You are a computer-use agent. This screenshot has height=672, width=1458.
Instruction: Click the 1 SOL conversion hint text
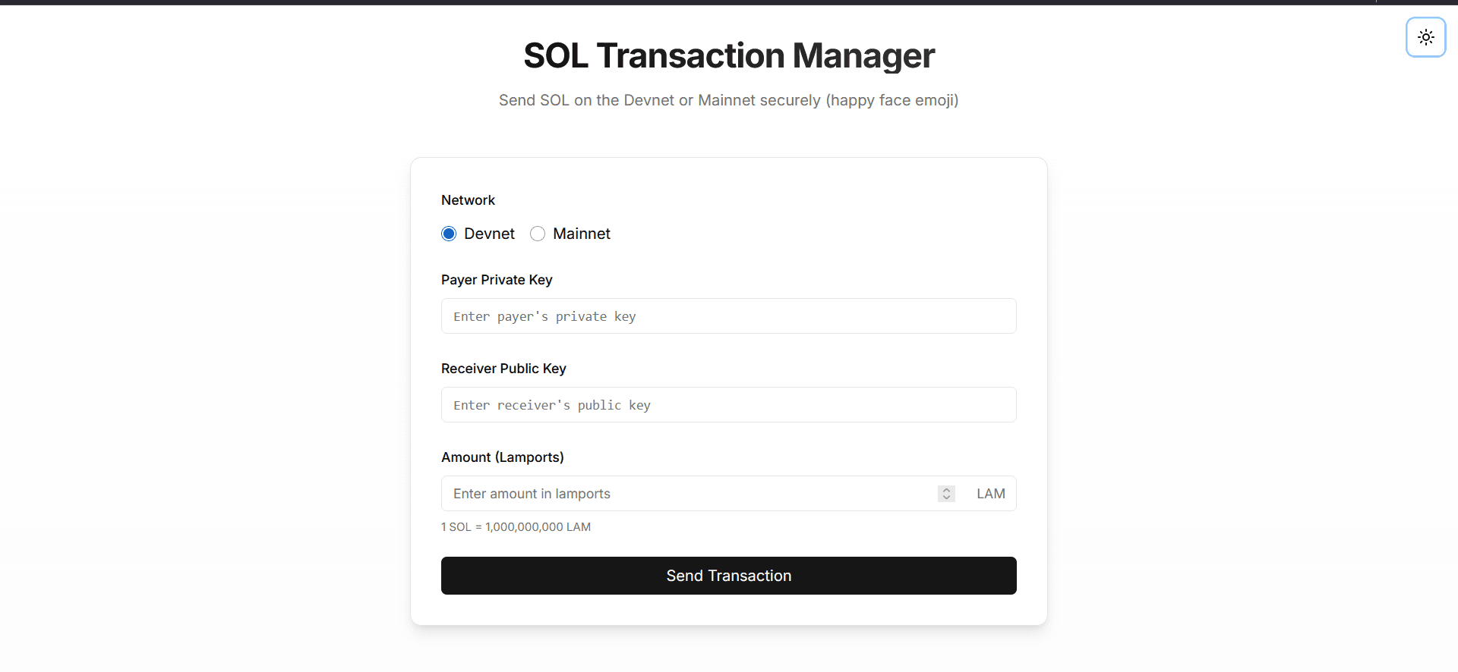(x=516, y=526)
